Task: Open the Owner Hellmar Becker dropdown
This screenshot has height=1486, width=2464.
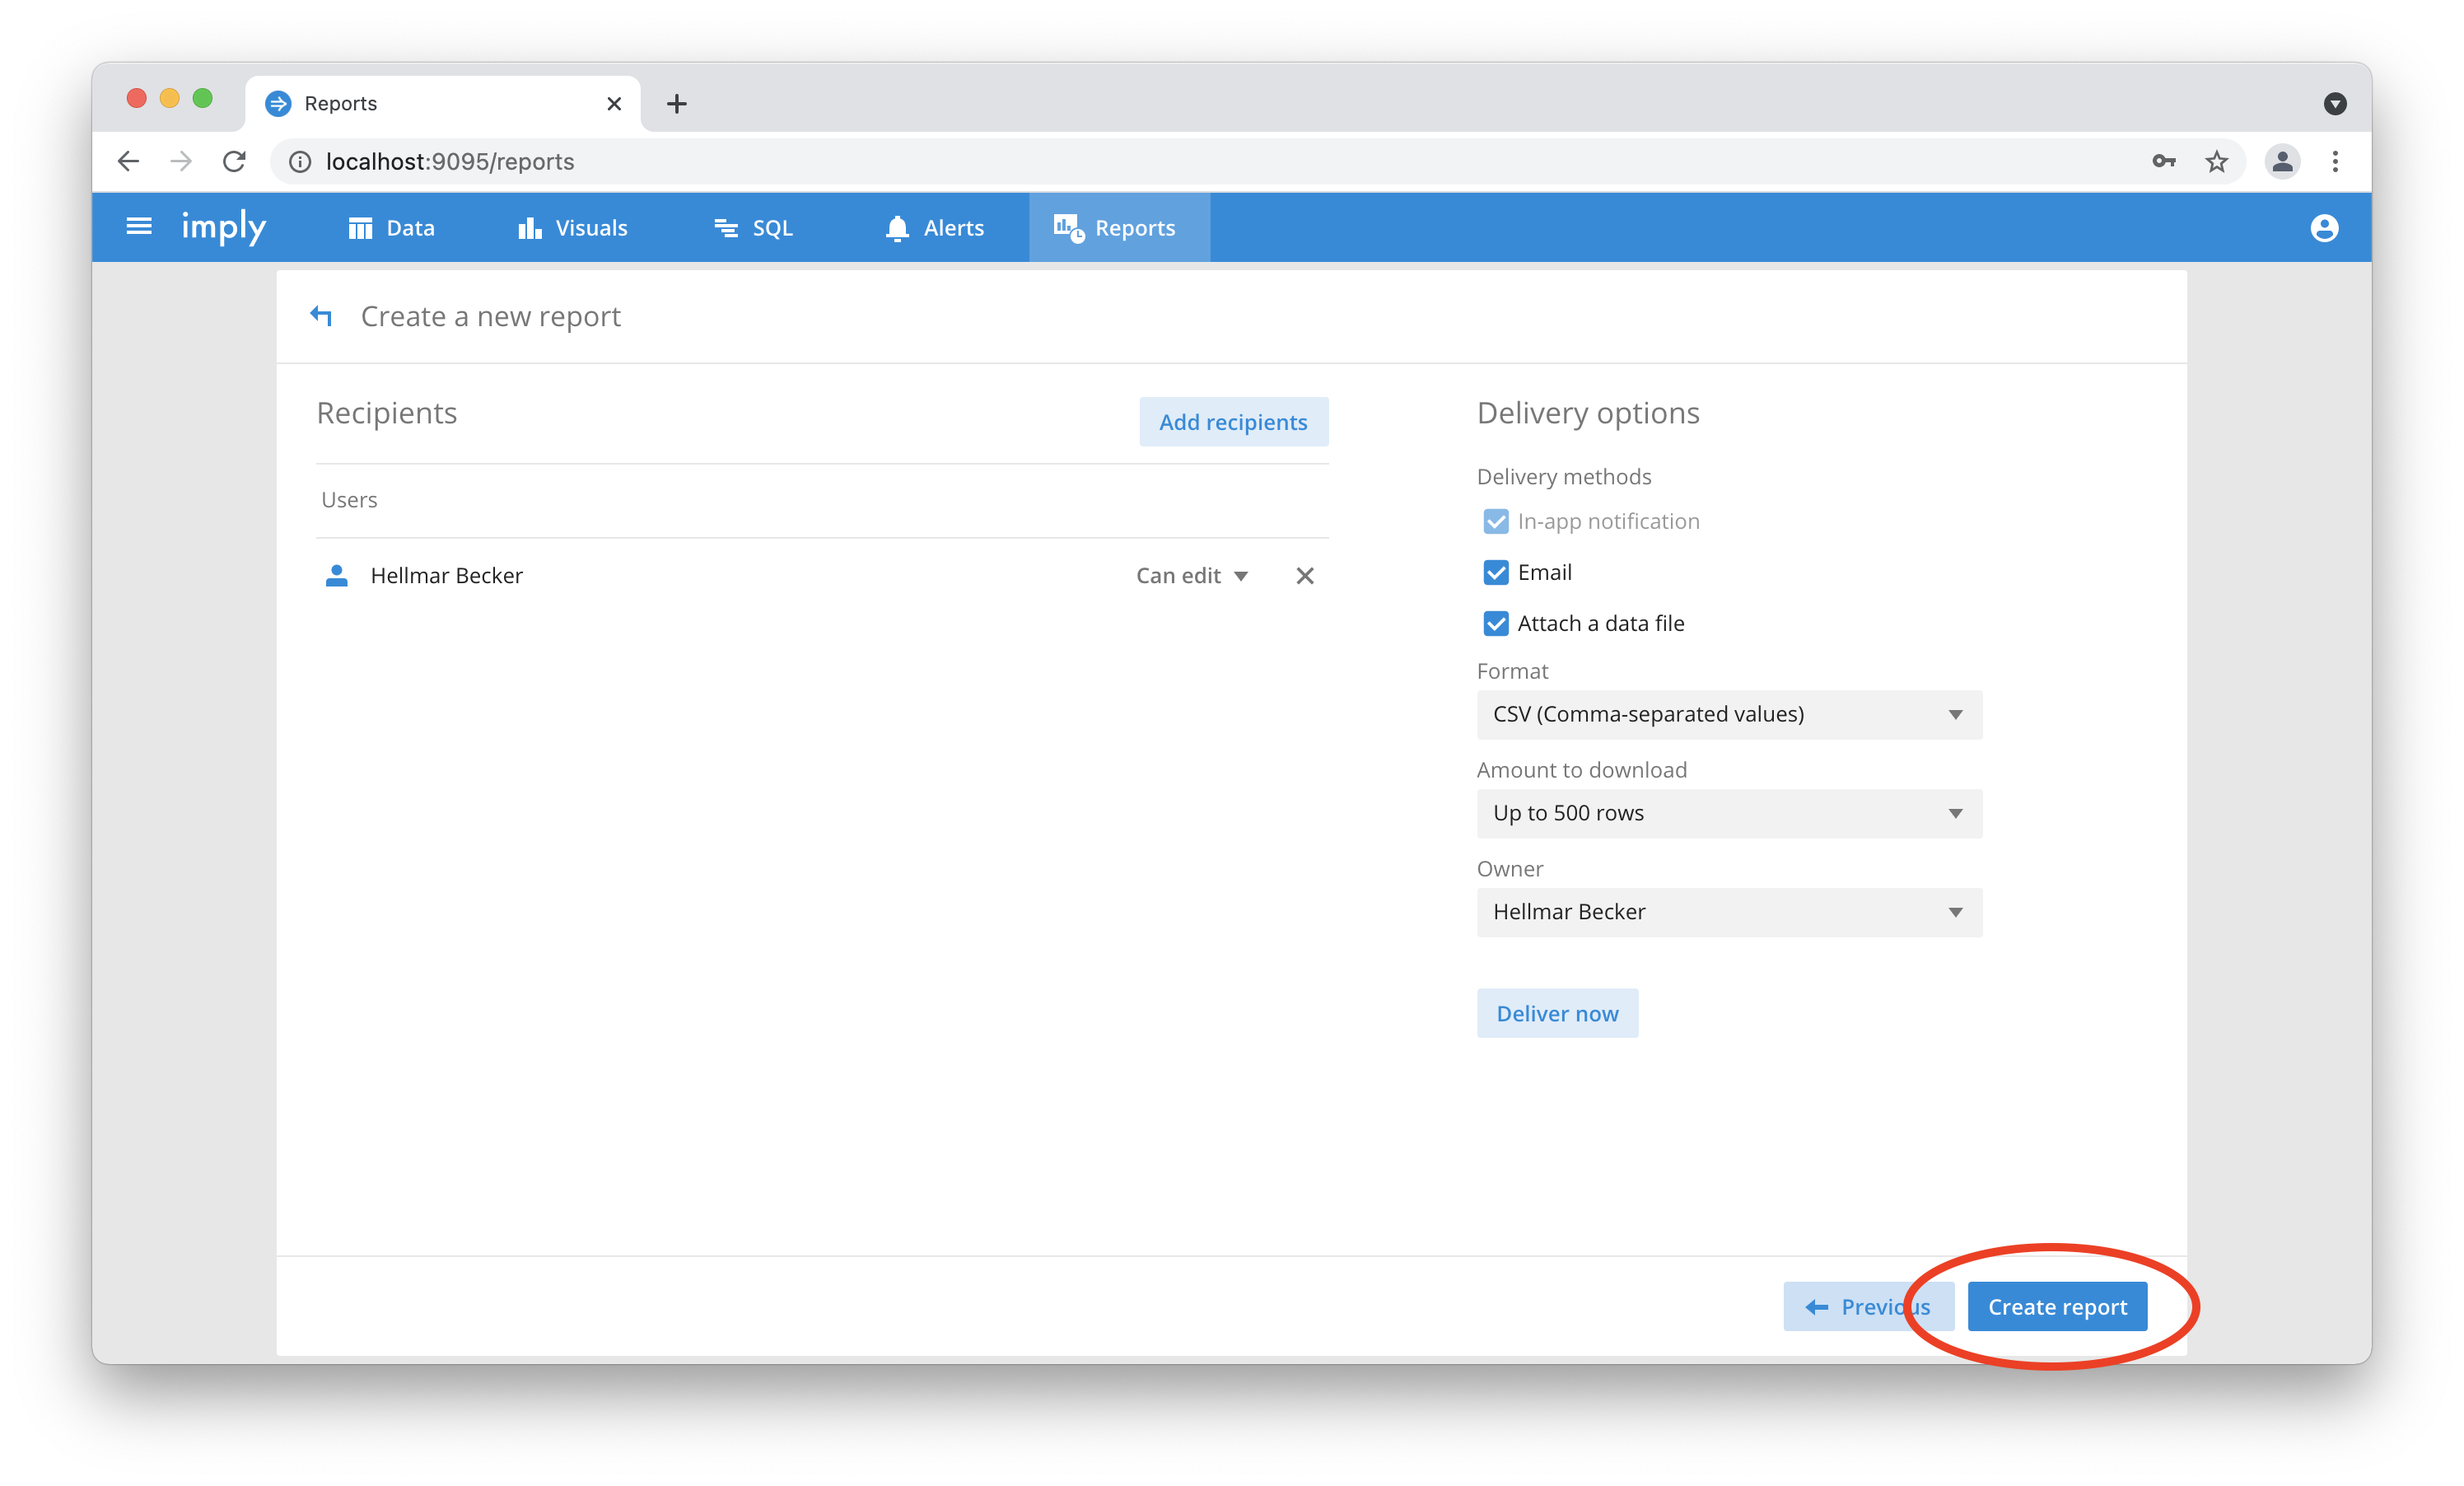Action: pos(1728,912)
